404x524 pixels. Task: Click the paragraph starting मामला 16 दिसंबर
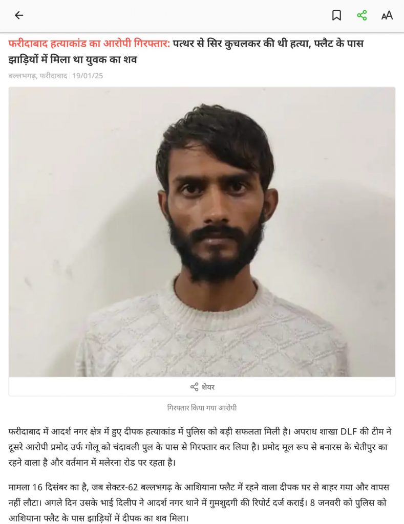click(x=199, y=503)
